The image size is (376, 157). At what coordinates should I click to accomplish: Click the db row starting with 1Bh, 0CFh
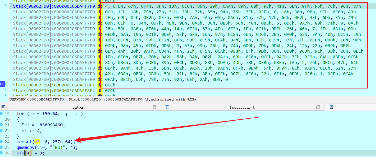[229, 40]
